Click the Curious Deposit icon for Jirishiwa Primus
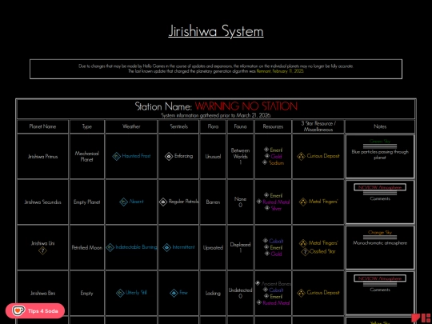This screenshot has width=432, height=324. coord(301,157)
